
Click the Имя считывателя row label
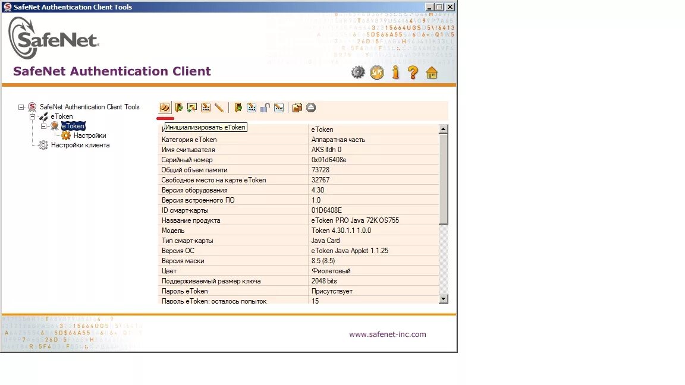click(x=188, y=150)
